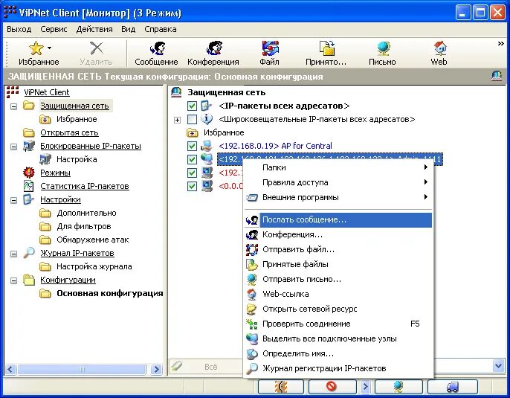Open the Открытая сеть link
Viewport: 510px width, 398px height.
69,132
